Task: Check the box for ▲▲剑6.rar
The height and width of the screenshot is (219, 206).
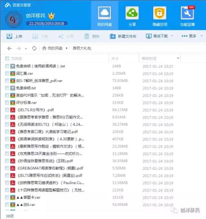Action: coord(7,205)
